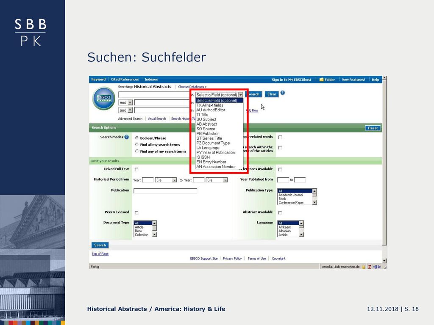This screenshot has height=325, width=434.
Task: Choose LA Language option
Action: click(x=219, y=148)
